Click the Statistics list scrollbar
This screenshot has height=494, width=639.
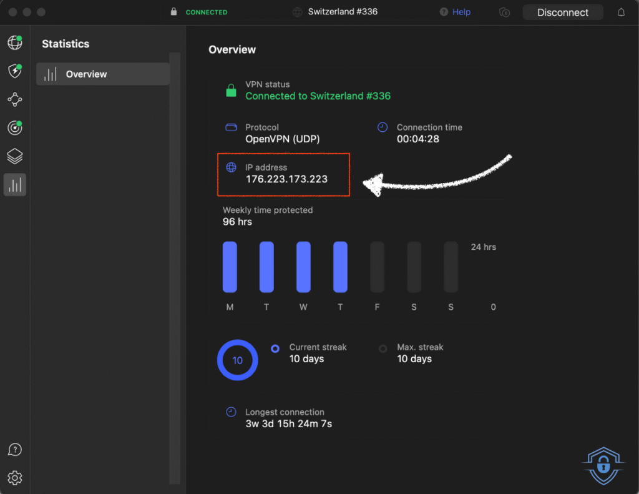click(x=175, y=268)
